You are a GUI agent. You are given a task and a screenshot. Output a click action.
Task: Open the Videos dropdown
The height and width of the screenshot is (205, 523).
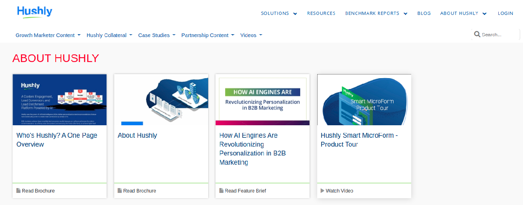point(251,35)
